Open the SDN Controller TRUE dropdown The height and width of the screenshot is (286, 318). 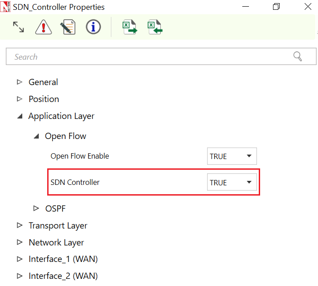point(232,183)
